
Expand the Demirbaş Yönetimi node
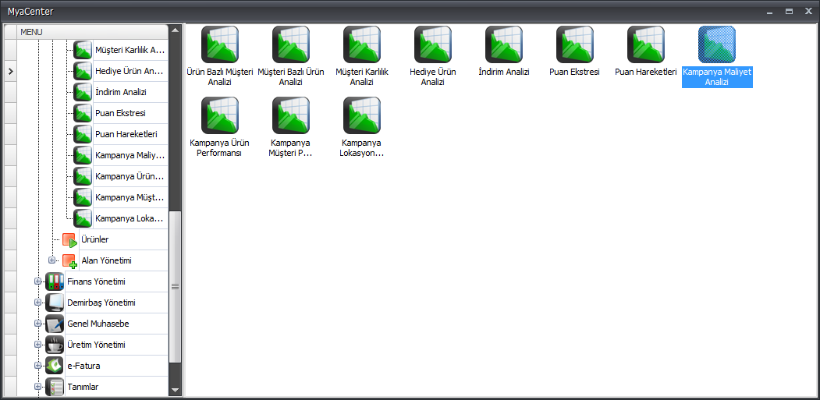point(37,303)
